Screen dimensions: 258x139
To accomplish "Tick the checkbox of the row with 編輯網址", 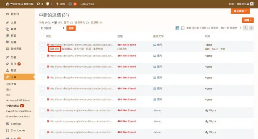I will coord(42,45).
